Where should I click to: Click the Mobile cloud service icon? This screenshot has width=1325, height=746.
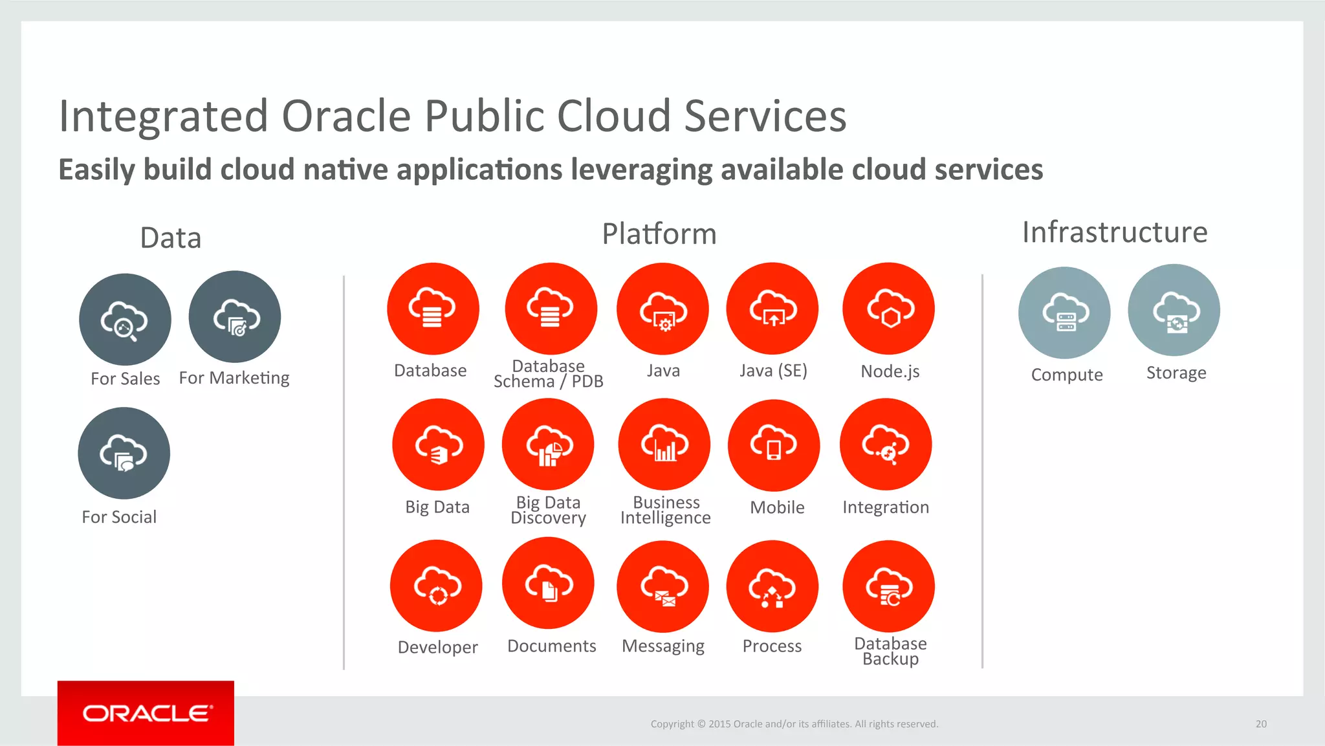tap(774, 445)
